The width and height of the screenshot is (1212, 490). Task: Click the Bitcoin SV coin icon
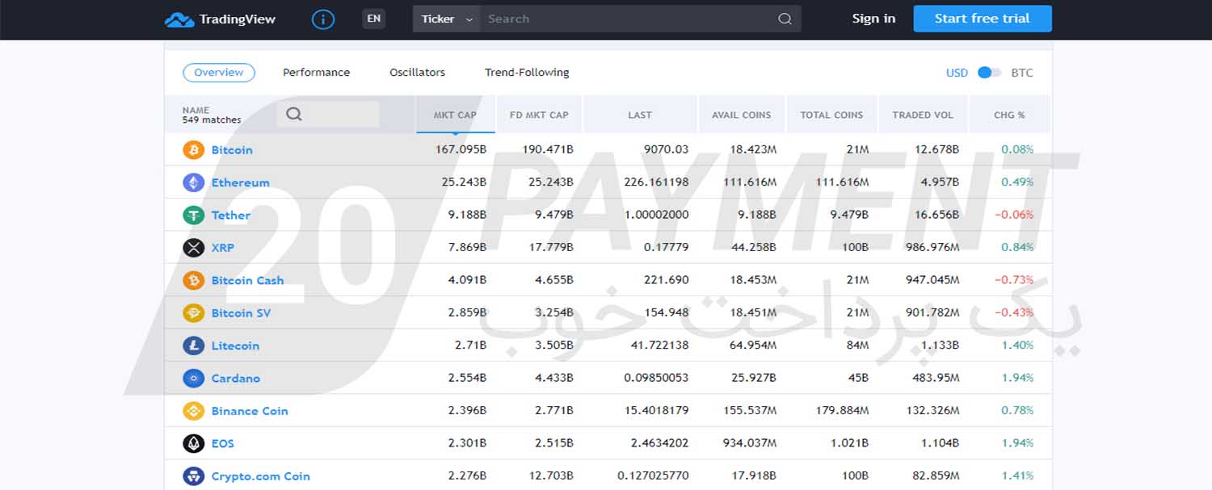coord(193,313)
